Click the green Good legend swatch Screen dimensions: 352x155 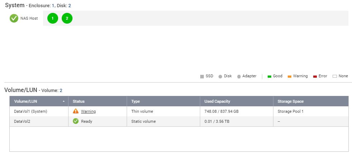point(269,76)
